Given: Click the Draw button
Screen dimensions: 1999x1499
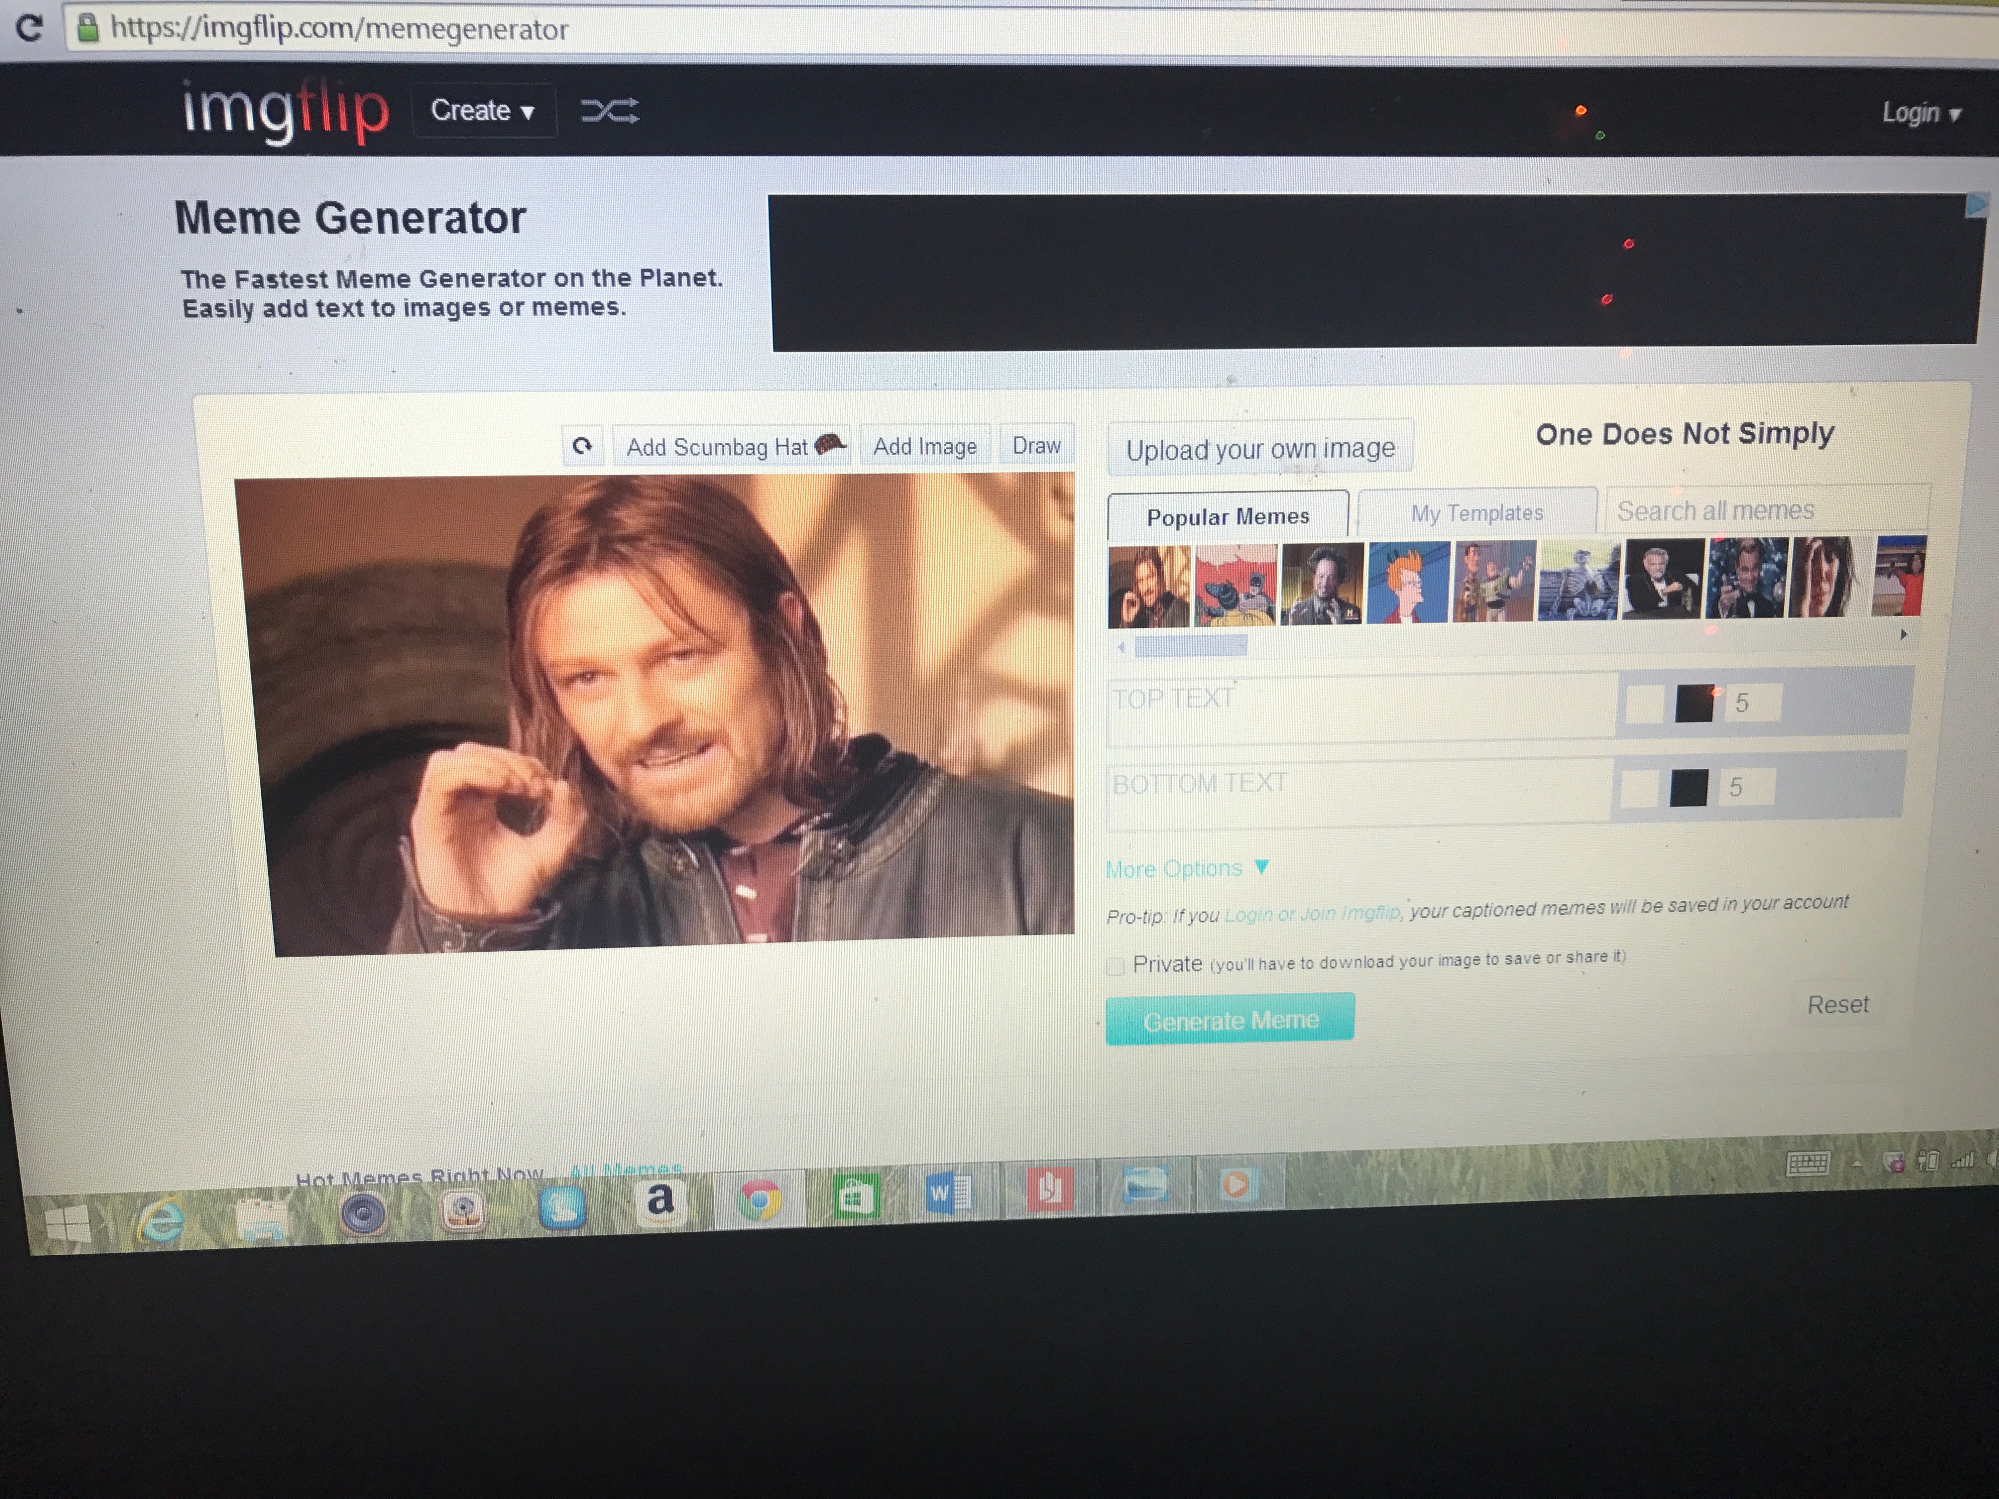Looking at the screenshot, I should 1037,445.
